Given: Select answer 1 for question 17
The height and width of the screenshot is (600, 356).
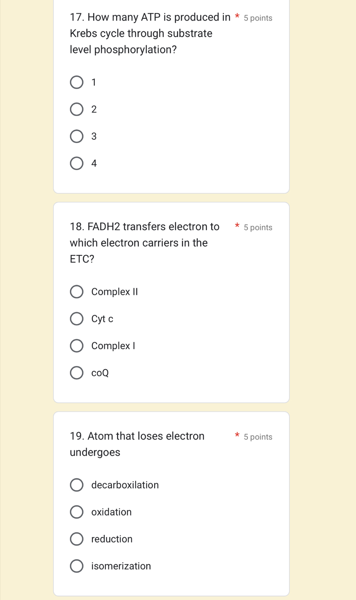Looking at the screenshot, I should (x=77, y=82).
